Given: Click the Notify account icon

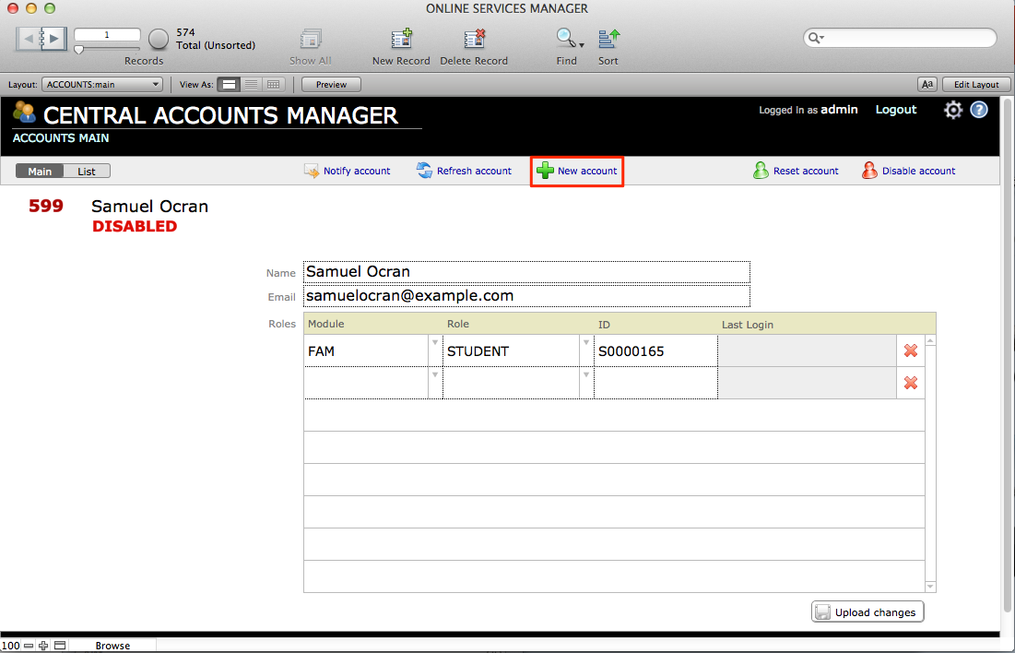Looking at the screenshot, I should point(312,171).
